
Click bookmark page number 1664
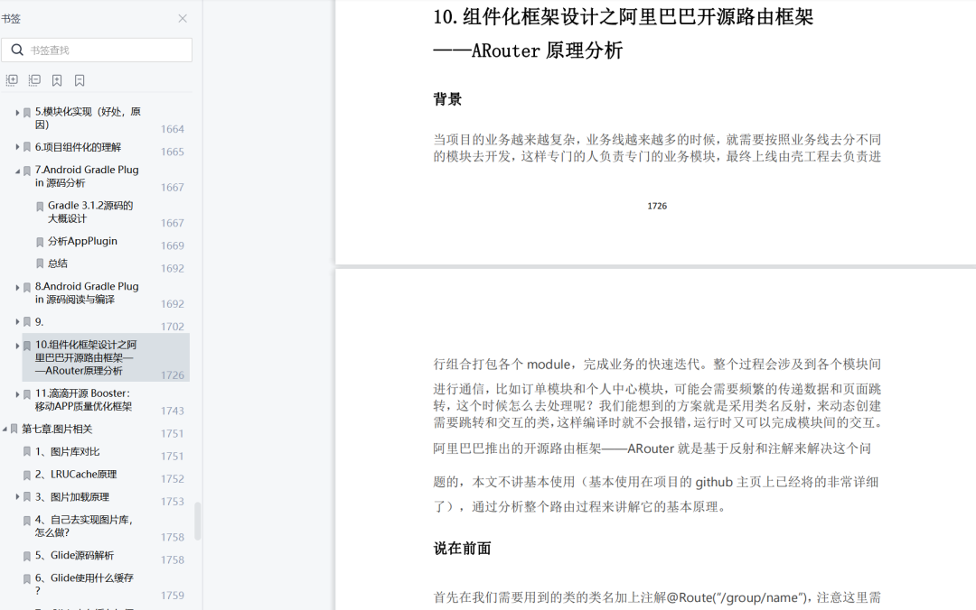[x=173, y=129]
